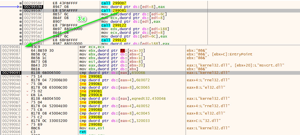The image size is (300, 135).
Task: Click comment 'eax+8:L"el32.dll"' at address 002990A6
Action: 206,87
